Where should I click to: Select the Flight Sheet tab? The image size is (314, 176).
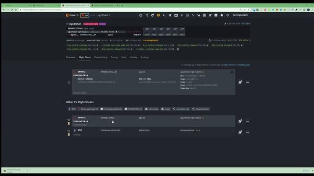85,57
